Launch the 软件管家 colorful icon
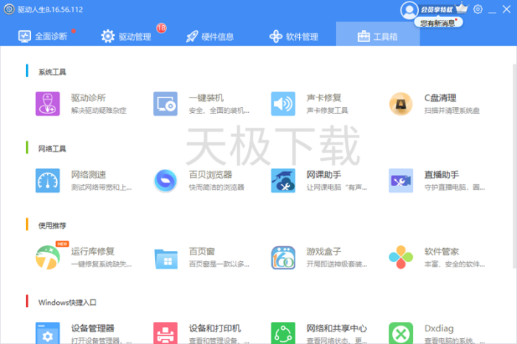 (x=400, y=258)
